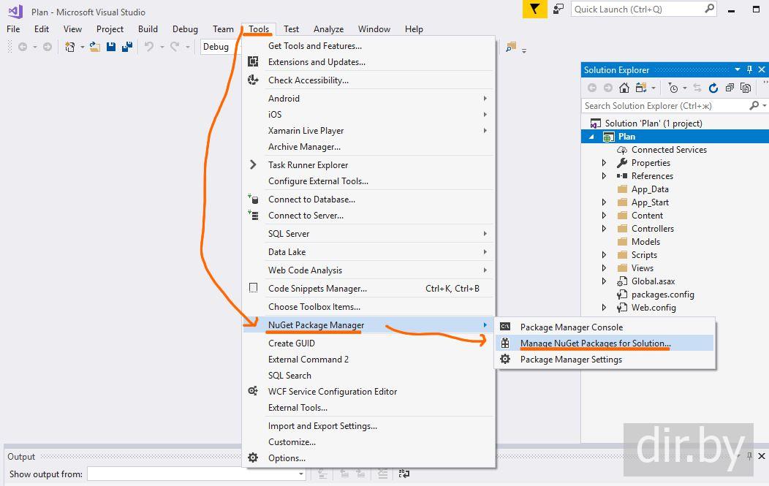Screen dimensions: 769x486
Task: Select Manage NuGet Packages for Solution
Action: click(595, 343)
